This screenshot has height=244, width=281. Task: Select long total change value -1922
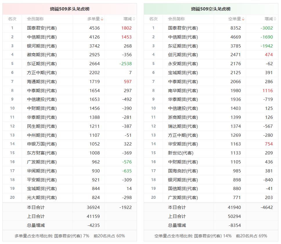[126, 207]
